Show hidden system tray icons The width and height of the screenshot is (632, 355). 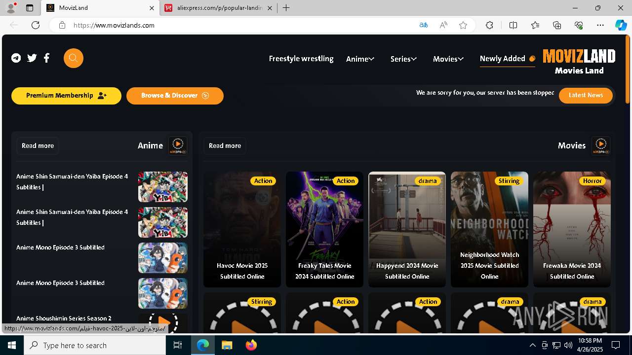click(532, 345)
